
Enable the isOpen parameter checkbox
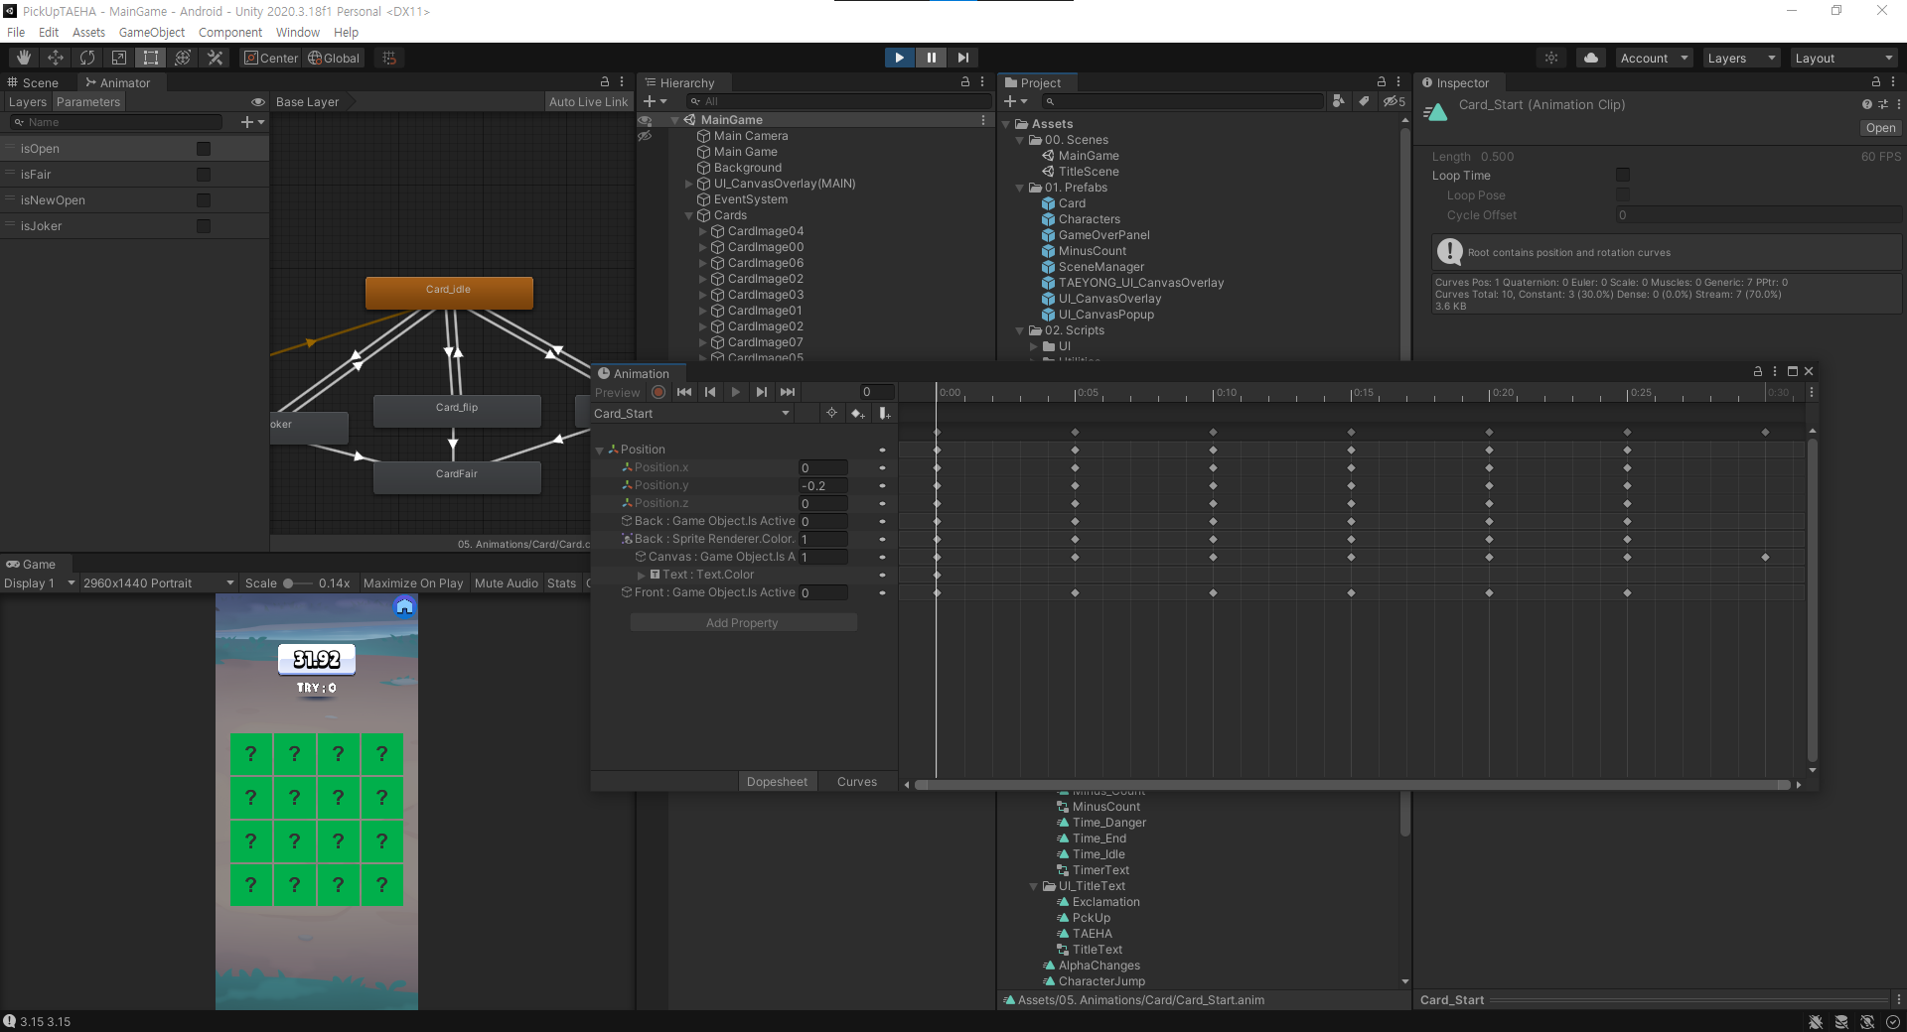click(x=204, y=149)
